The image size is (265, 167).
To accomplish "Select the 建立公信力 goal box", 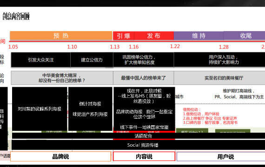I will pos(92,60).
